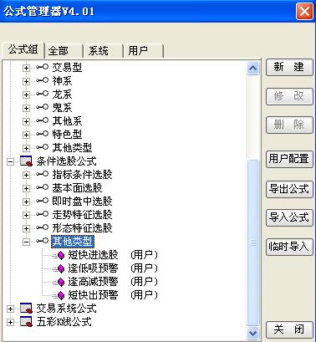Viewport: 316px width, 342px height.
Task: Select the 短快出预警 formula row
Action: point(113,295)
